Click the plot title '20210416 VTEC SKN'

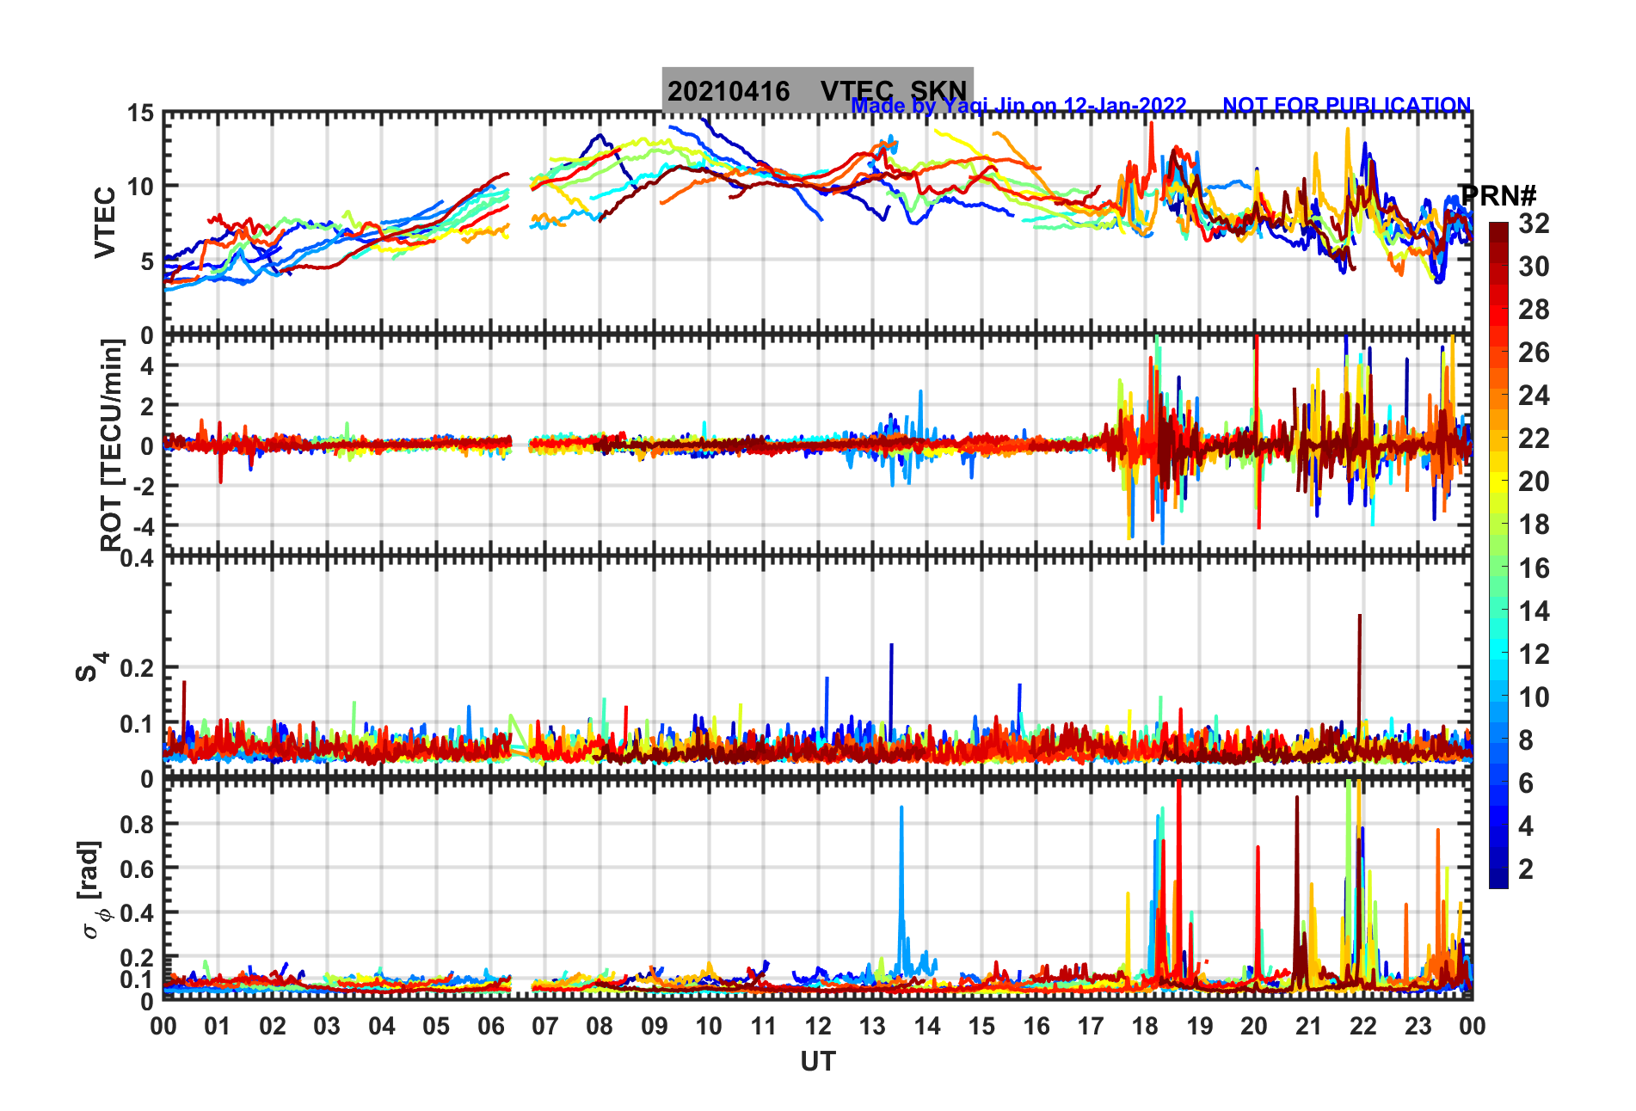817,90
